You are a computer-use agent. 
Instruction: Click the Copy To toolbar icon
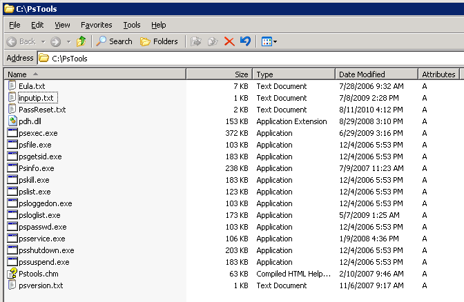click(x=213, y=41)
